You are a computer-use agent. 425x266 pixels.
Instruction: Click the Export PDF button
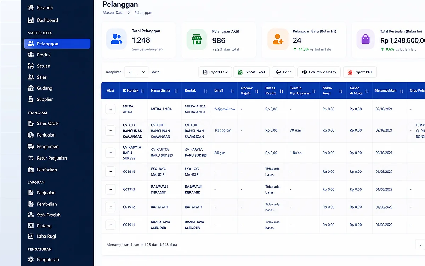tap(360, 72)
